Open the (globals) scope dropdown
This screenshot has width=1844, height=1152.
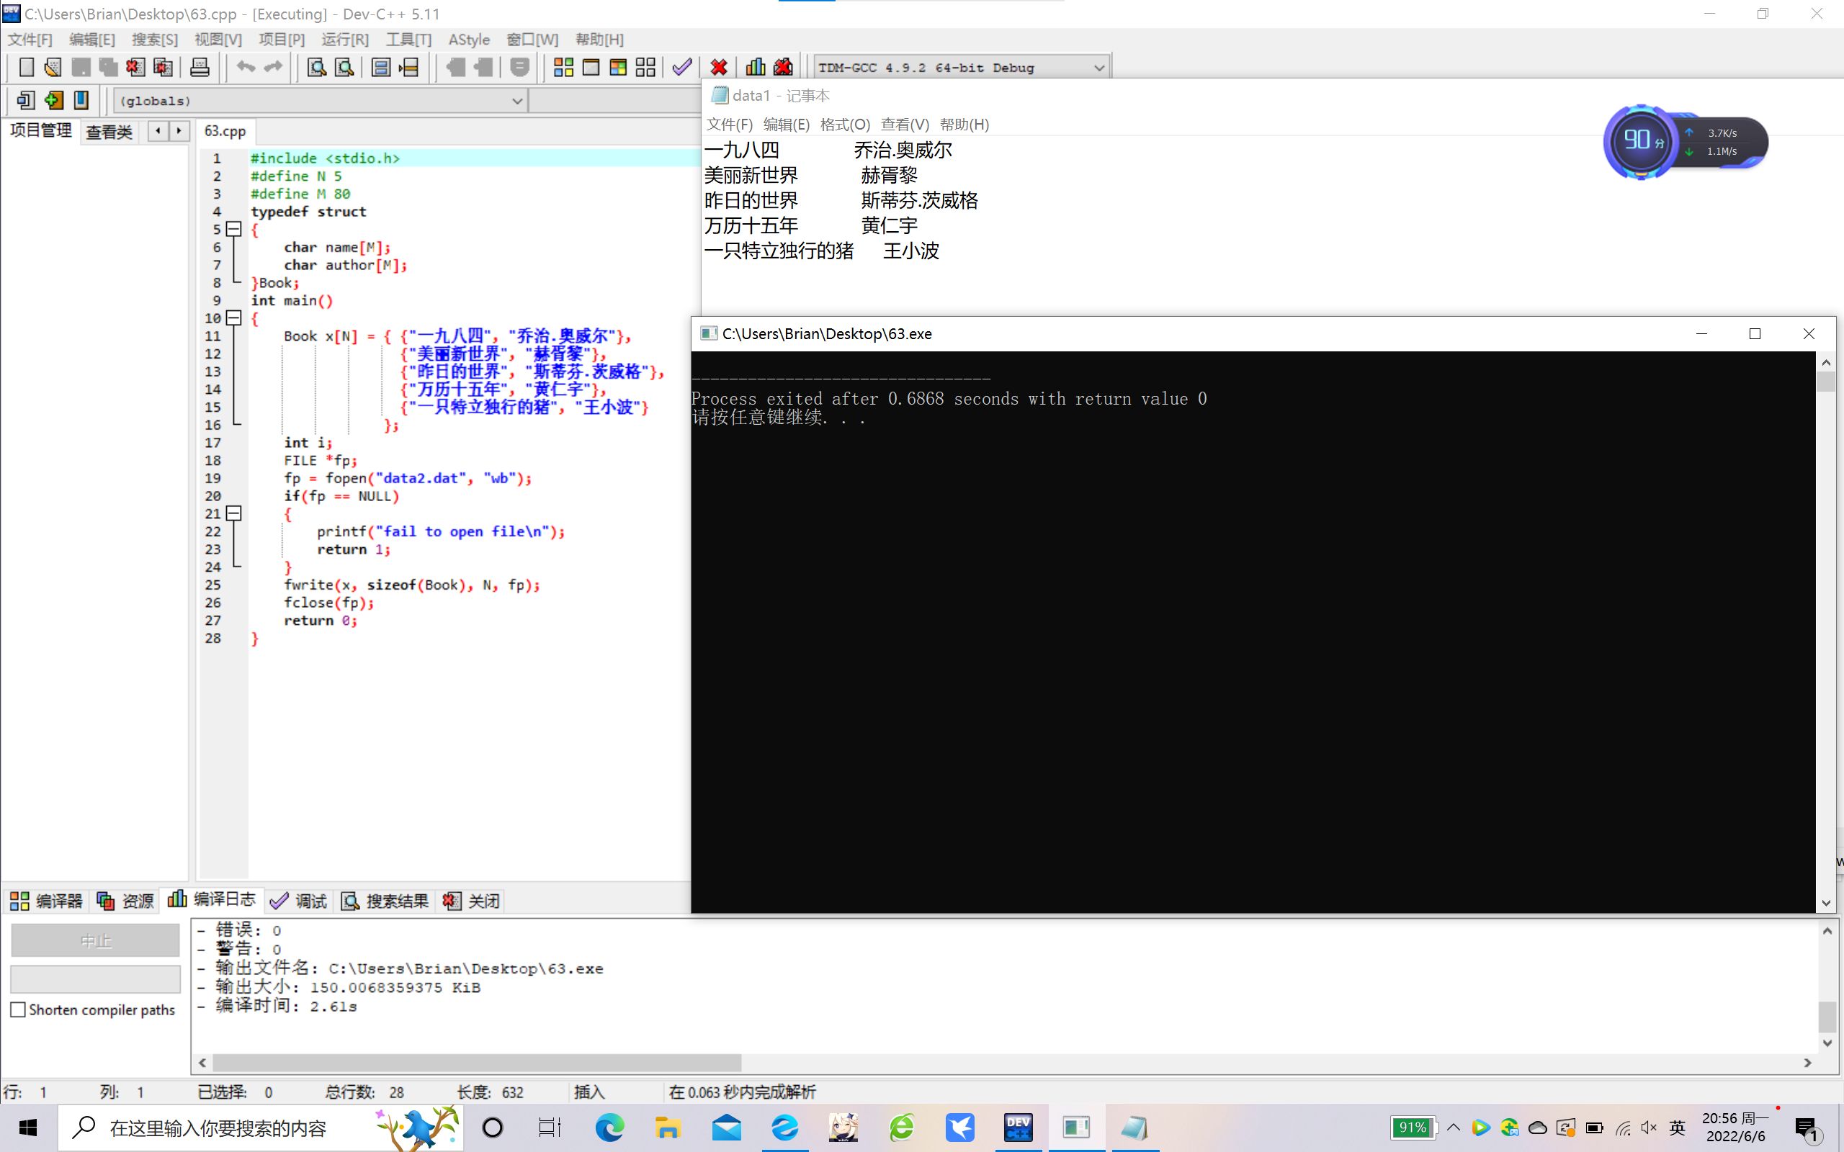[516, 101]
